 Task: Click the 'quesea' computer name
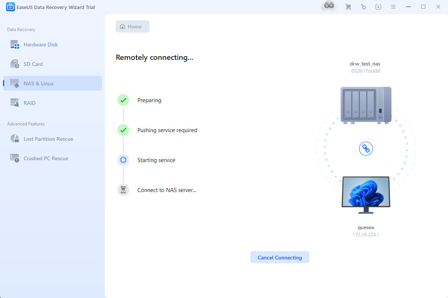366,228
